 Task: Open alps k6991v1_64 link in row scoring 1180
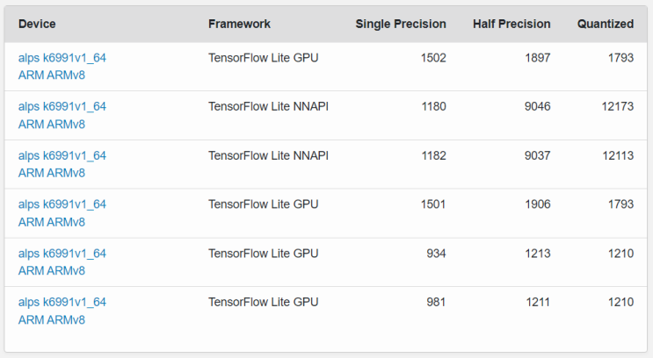pos(62,107)
